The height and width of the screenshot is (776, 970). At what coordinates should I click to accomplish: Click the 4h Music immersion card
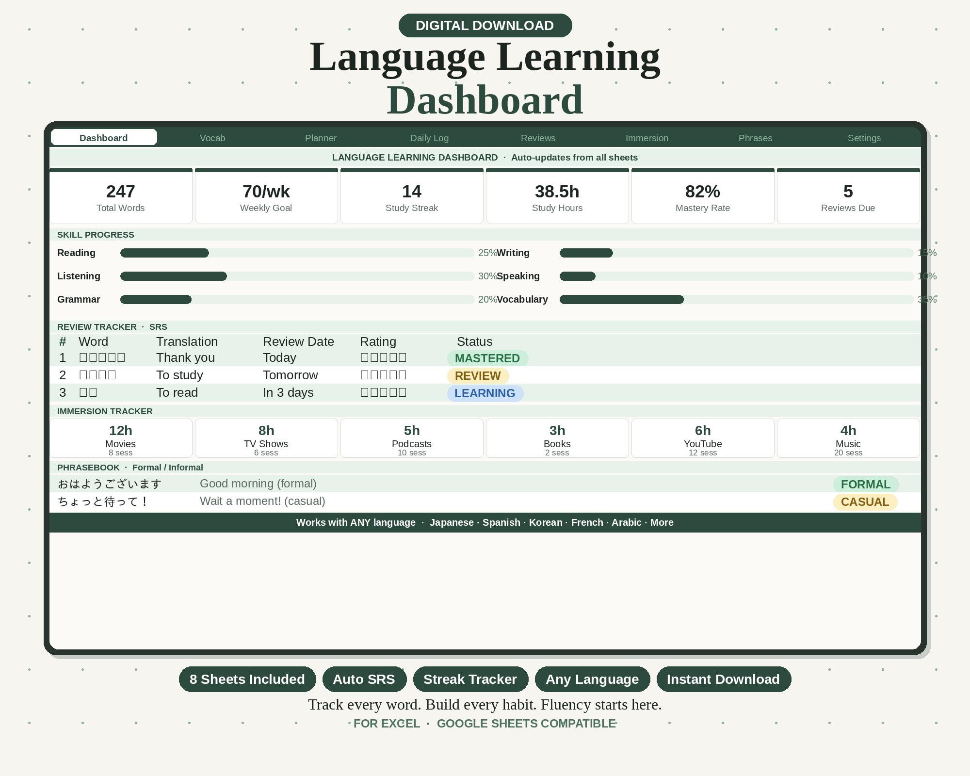point(848,438)
